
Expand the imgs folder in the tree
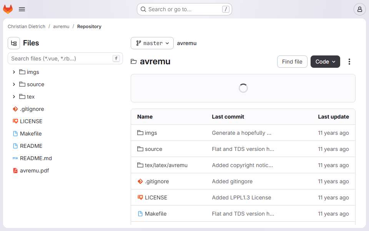[x=14, y=72]
